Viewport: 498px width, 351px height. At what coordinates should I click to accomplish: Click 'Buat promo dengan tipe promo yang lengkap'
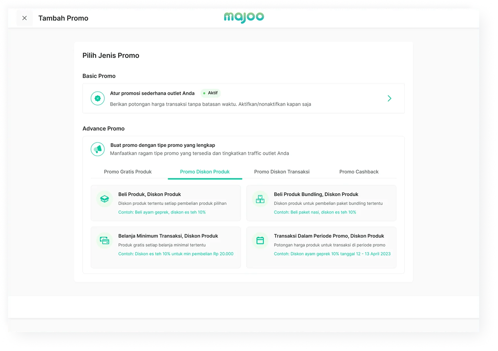click(x=163, y=145)
